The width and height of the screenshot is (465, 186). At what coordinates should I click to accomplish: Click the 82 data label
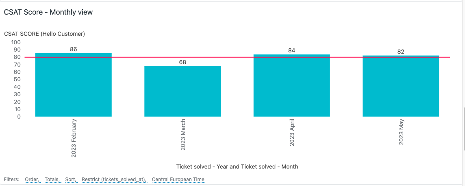pos(401,52)
